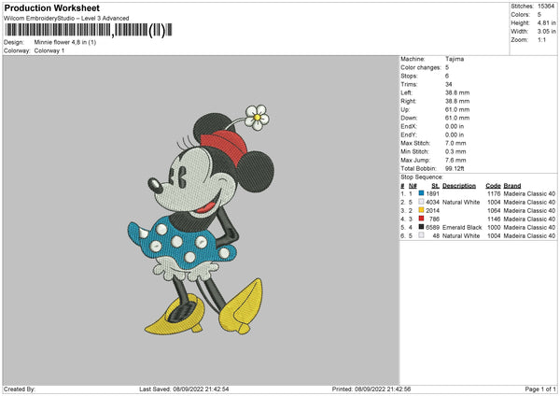Click the first Natural White swatch in stop 2
Image resolution: width=560 pixels, height=396 pixels.
tap(422, 202)
